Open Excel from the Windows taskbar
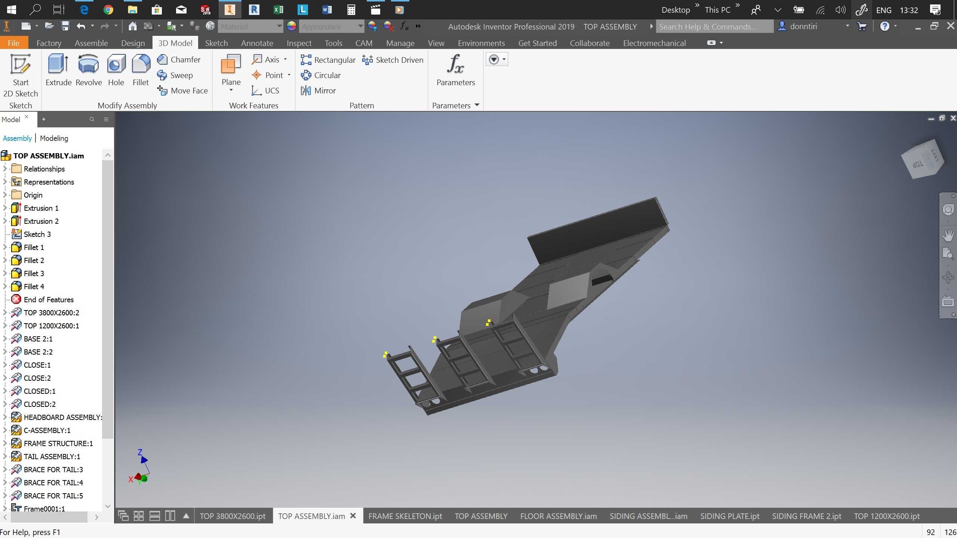 coord(278,10)
